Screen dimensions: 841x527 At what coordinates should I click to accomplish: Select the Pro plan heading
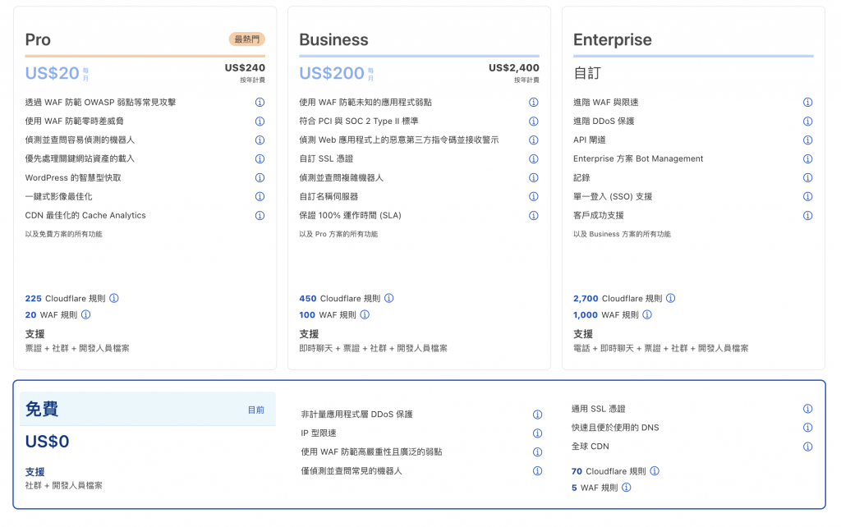(x=38, y=39)
